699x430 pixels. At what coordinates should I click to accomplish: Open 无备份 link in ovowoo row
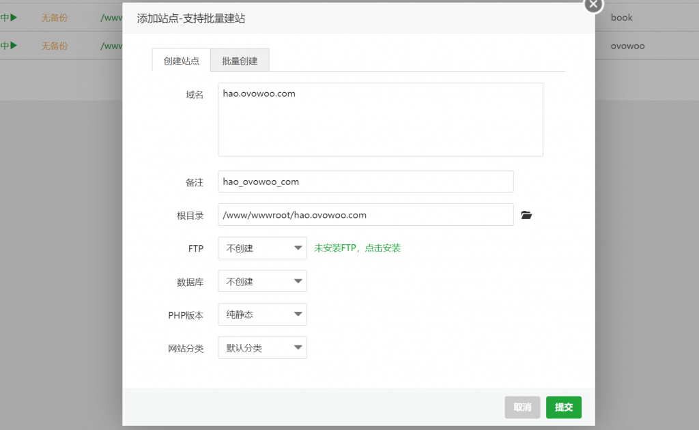[x=55, y=46]
